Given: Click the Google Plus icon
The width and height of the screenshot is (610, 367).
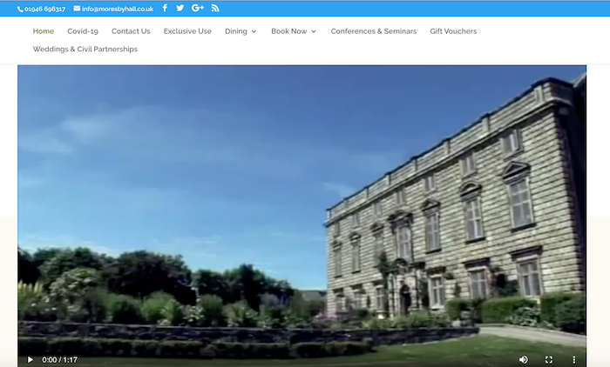Looking at the screenshot, I should (x=198, y=8).
